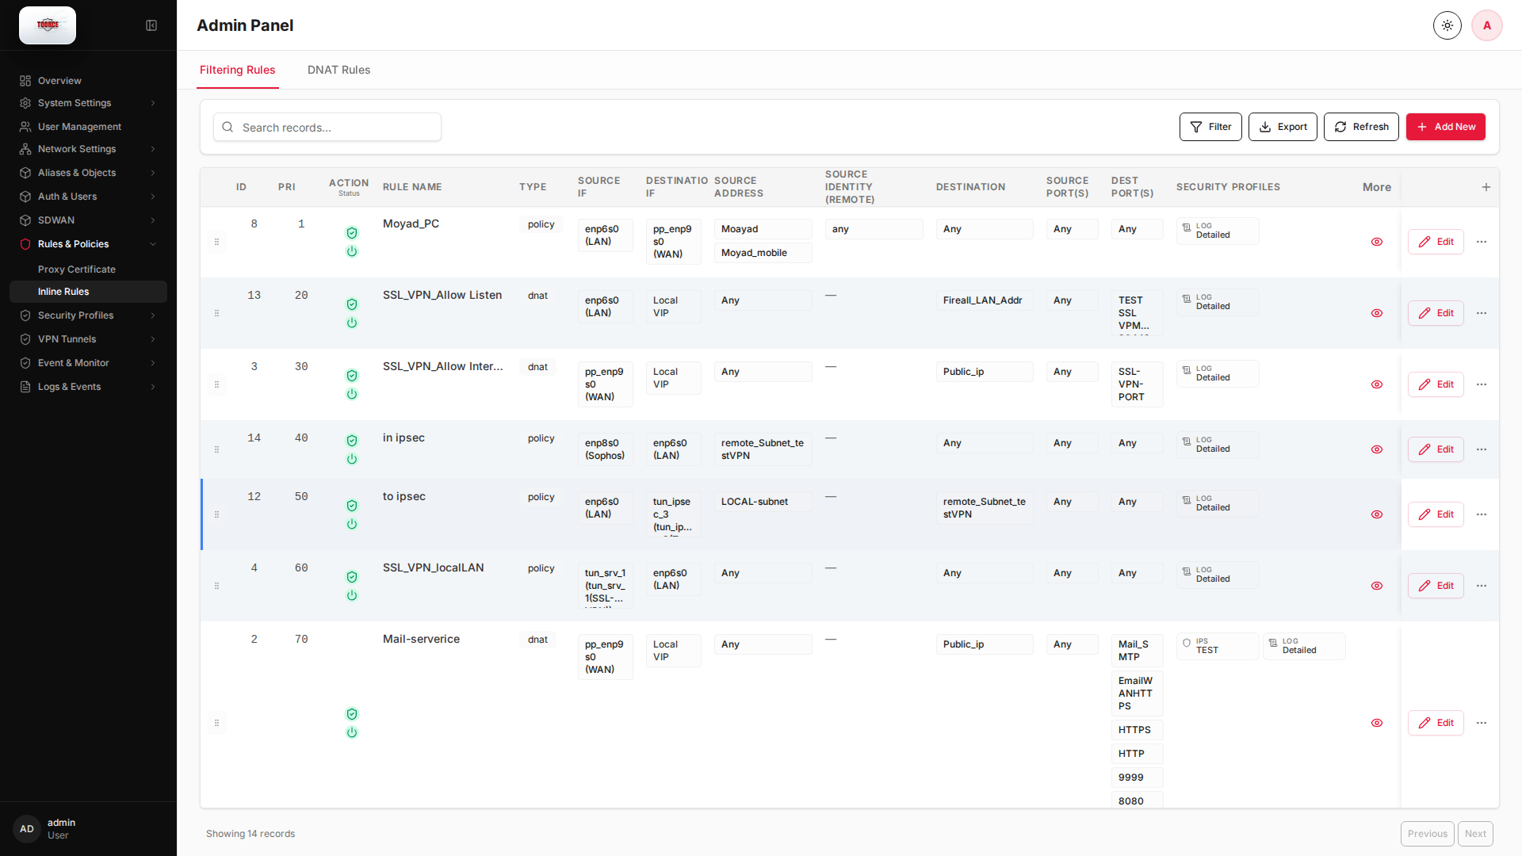The image size is (1522, 856).
Task: Click the drag handle for to ipsec row
Action: (x=216, y=514)
